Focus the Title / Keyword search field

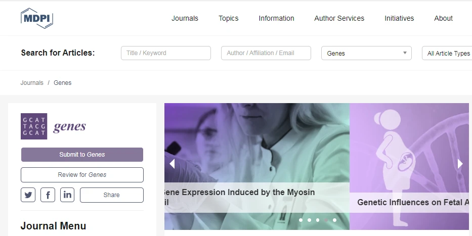166,53
